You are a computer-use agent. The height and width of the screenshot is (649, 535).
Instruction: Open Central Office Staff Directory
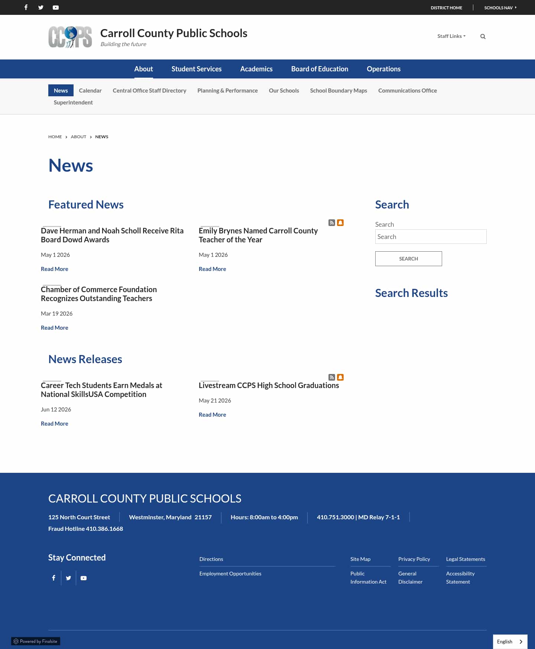point(149,90)
